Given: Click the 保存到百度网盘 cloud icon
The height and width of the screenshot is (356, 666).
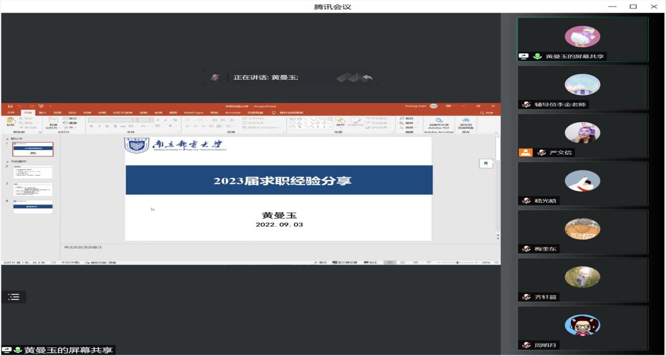Looking at the screenshot, I should pyautogui.click(x=465, y=120).
